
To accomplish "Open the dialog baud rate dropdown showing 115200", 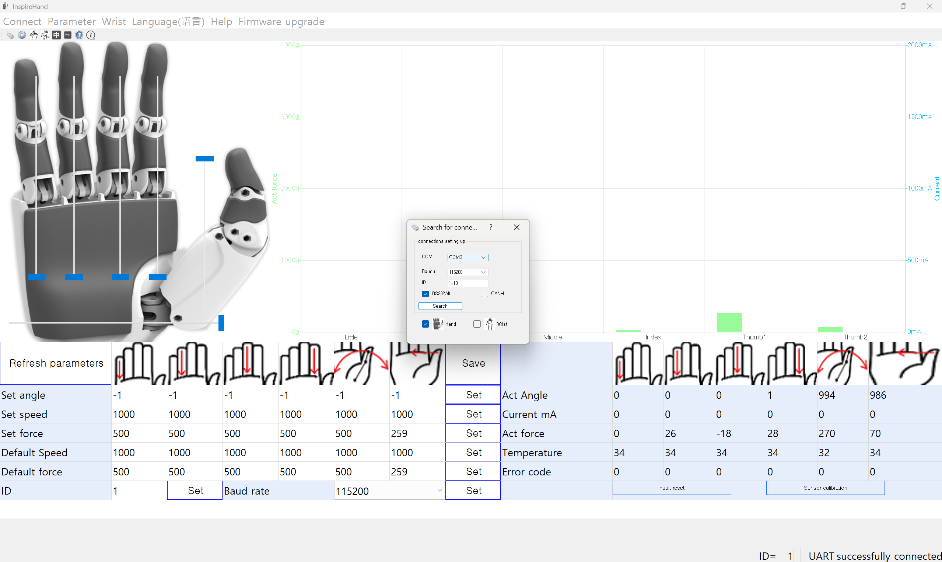I will point(468,272).
